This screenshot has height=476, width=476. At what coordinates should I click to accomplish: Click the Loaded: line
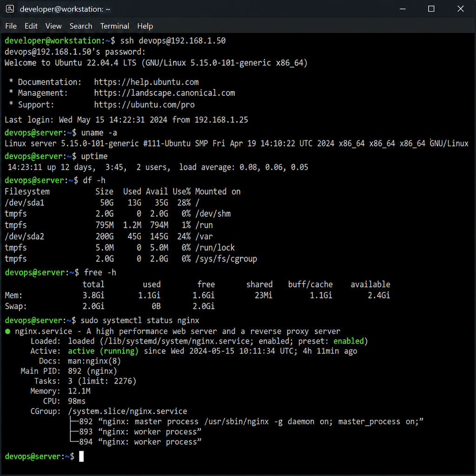pos(199,341)
